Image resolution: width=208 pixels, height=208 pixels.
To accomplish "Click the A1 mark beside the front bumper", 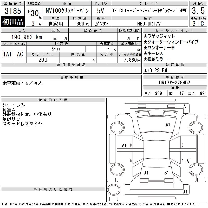I will pos(185,106).
